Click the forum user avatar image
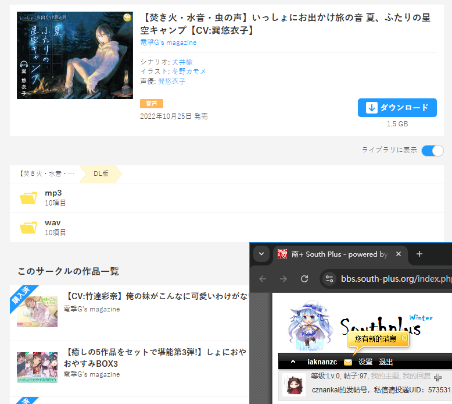This screenshot has width=452, height=404. [x=294, y=384]
